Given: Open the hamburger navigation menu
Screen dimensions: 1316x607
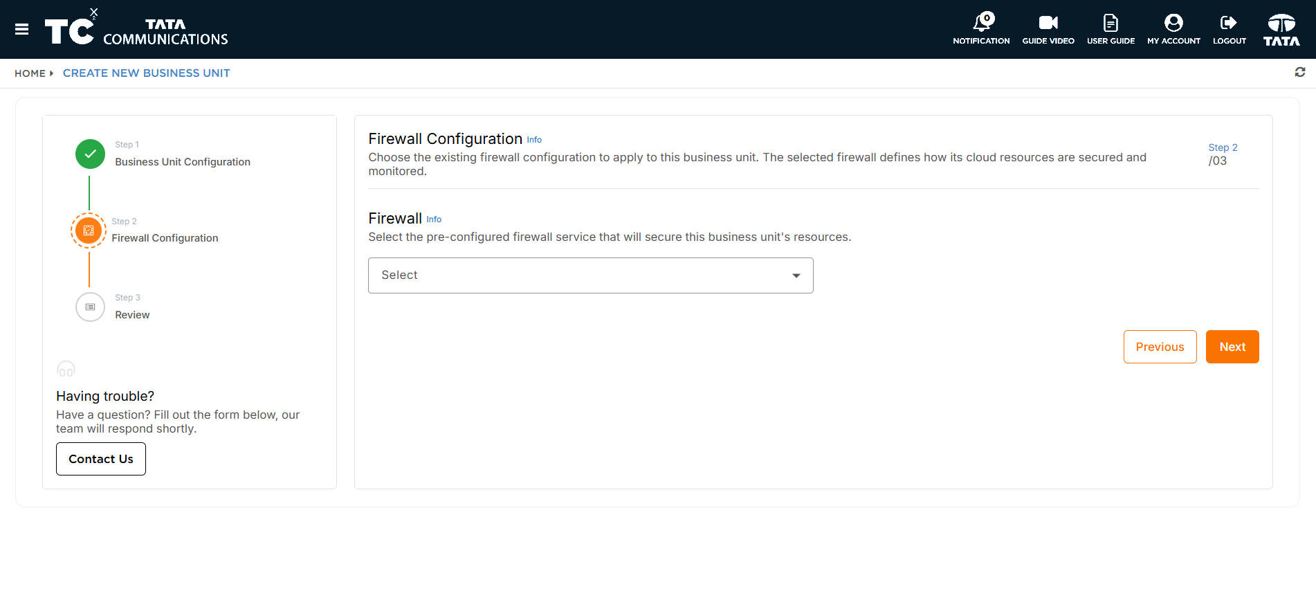Looking at the screenshot, I should click(21, 29).
